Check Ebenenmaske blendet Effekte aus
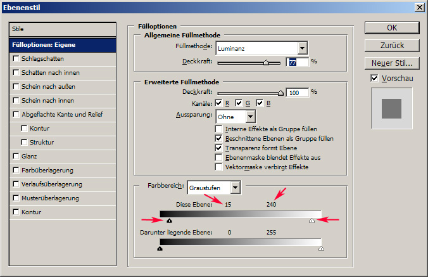 click(218, 157)
